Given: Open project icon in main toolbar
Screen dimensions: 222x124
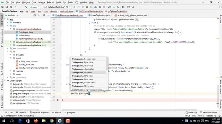Looking at the screenshot, I should pyautogui.click(x=2, y=7).
